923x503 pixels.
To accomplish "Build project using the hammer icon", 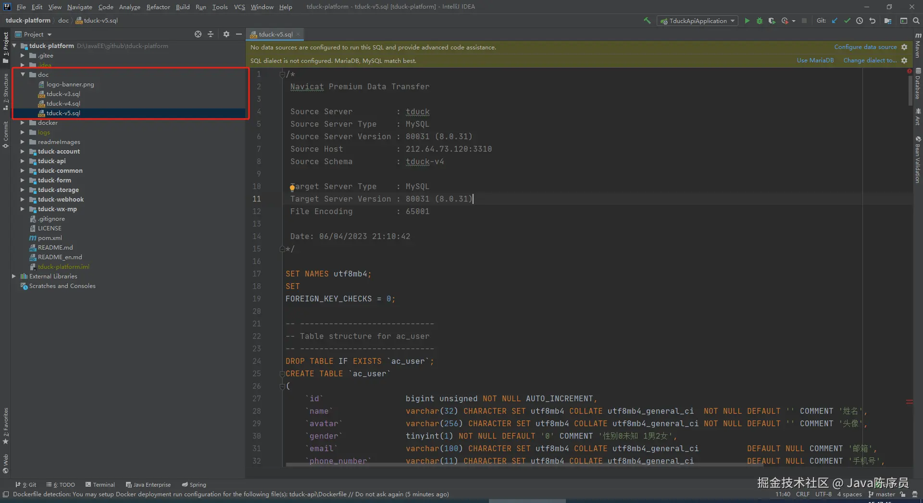I will (x=647, y=21).
